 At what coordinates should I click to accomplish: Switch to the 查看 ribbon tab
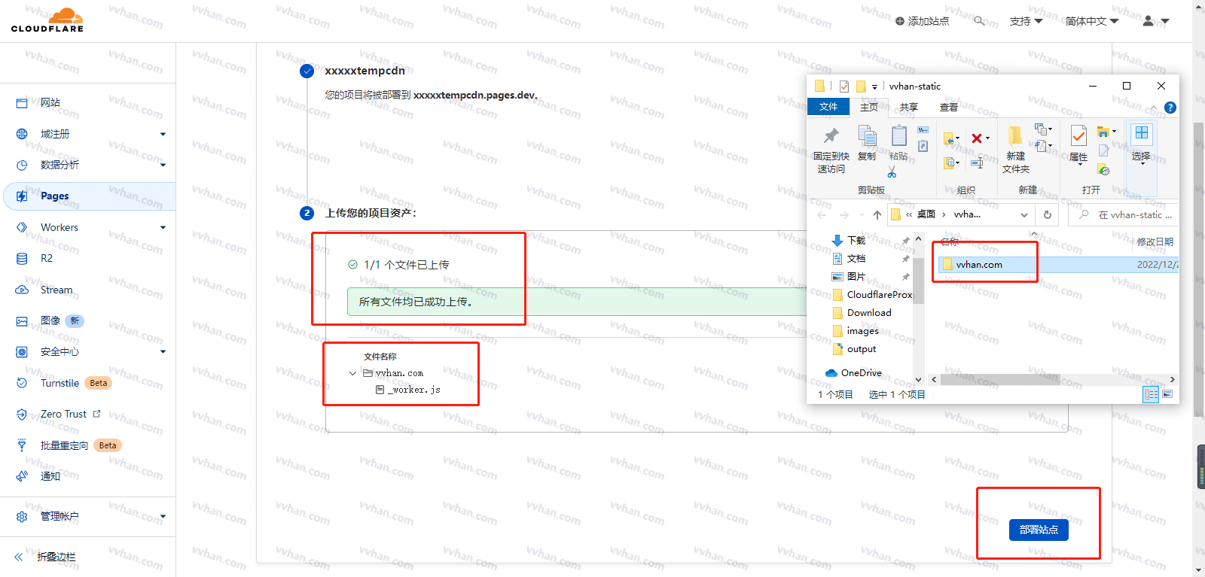tap(949, 107)
